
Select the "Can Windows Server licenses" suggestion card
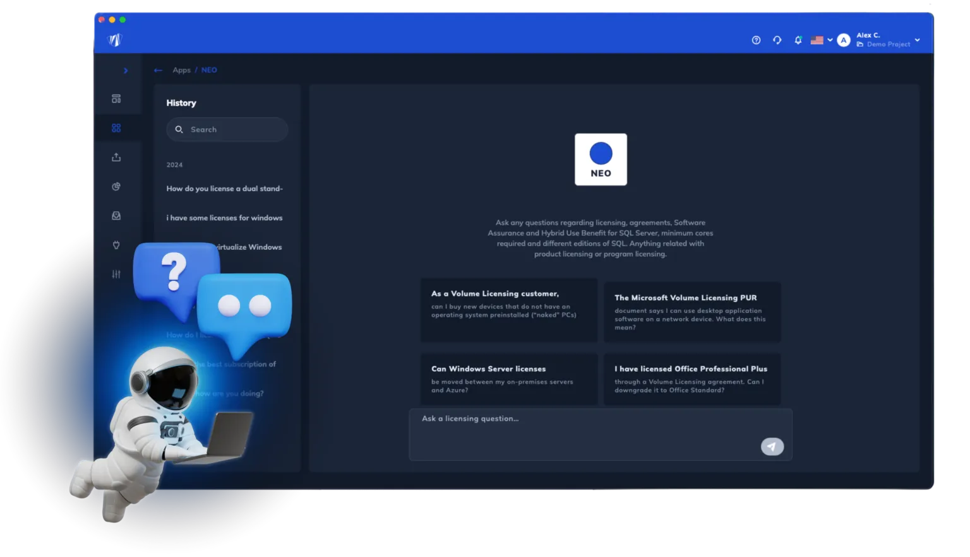click(x=509, y=378)
